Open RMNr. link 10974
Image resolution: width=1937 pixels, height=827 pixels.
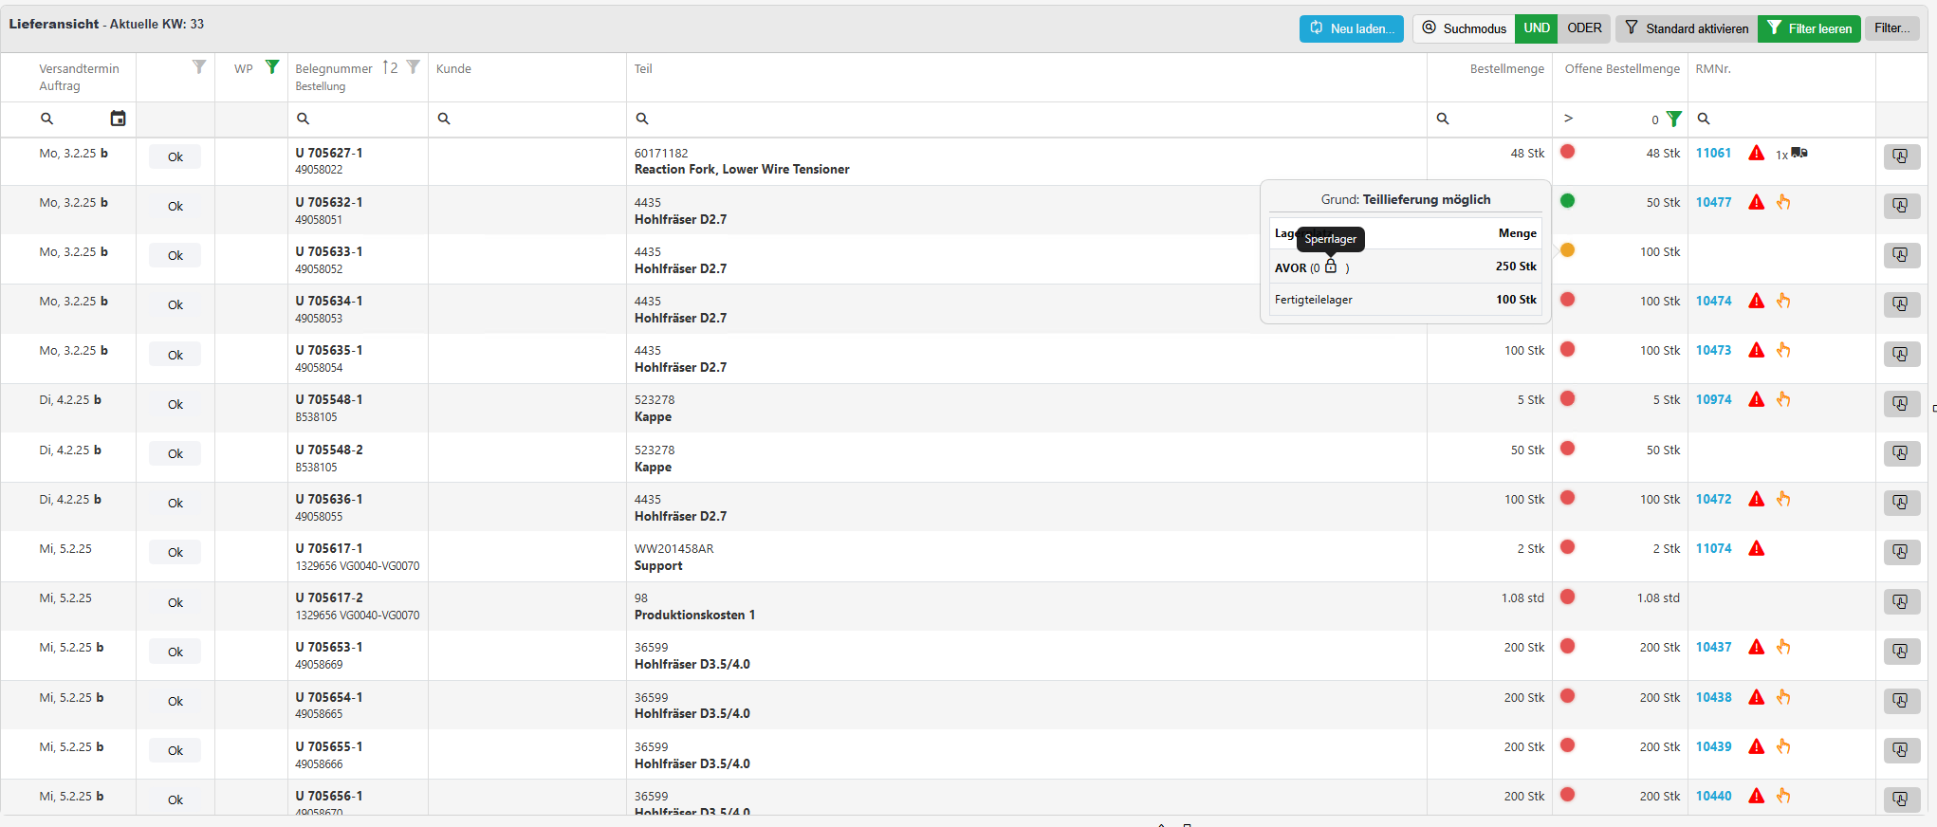point(1713,399)
